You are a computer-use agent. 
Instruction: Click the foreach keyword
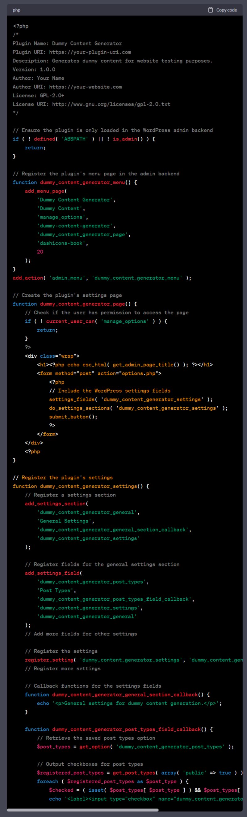(x=48, y=782)
